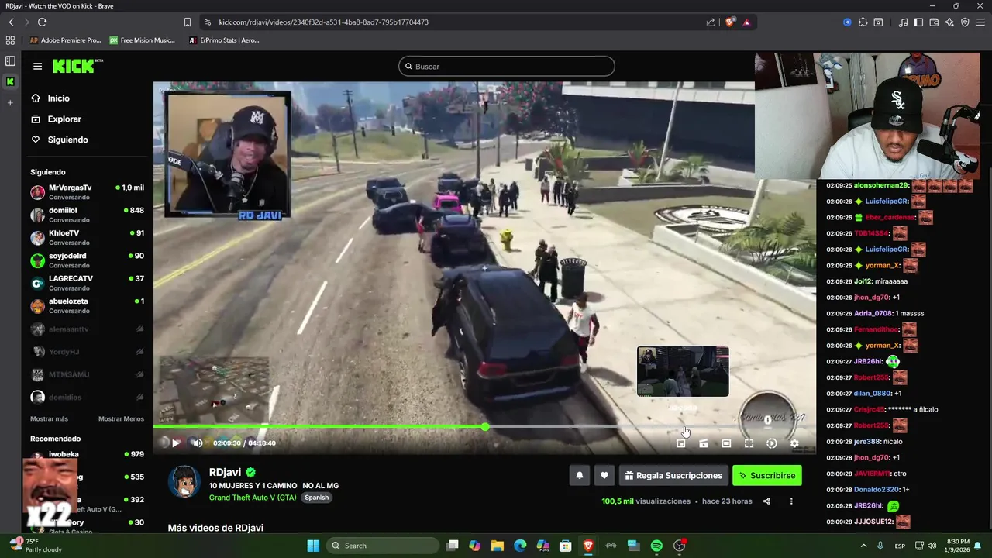Bookmark this page icon

point(188,22)
